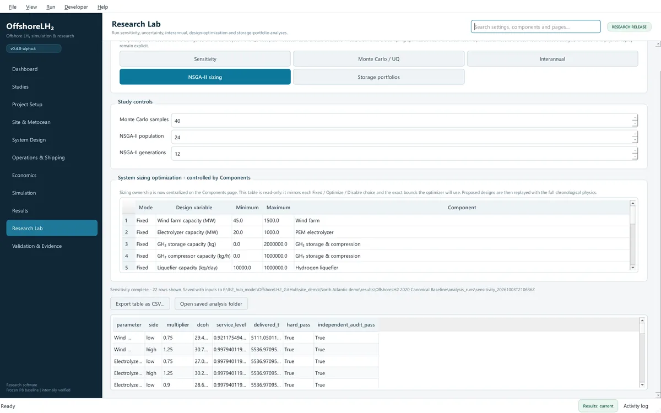Screen dimensions: 661x413
Task: Click sizing table scrollbar down arrow
Action: pos(633,268)
